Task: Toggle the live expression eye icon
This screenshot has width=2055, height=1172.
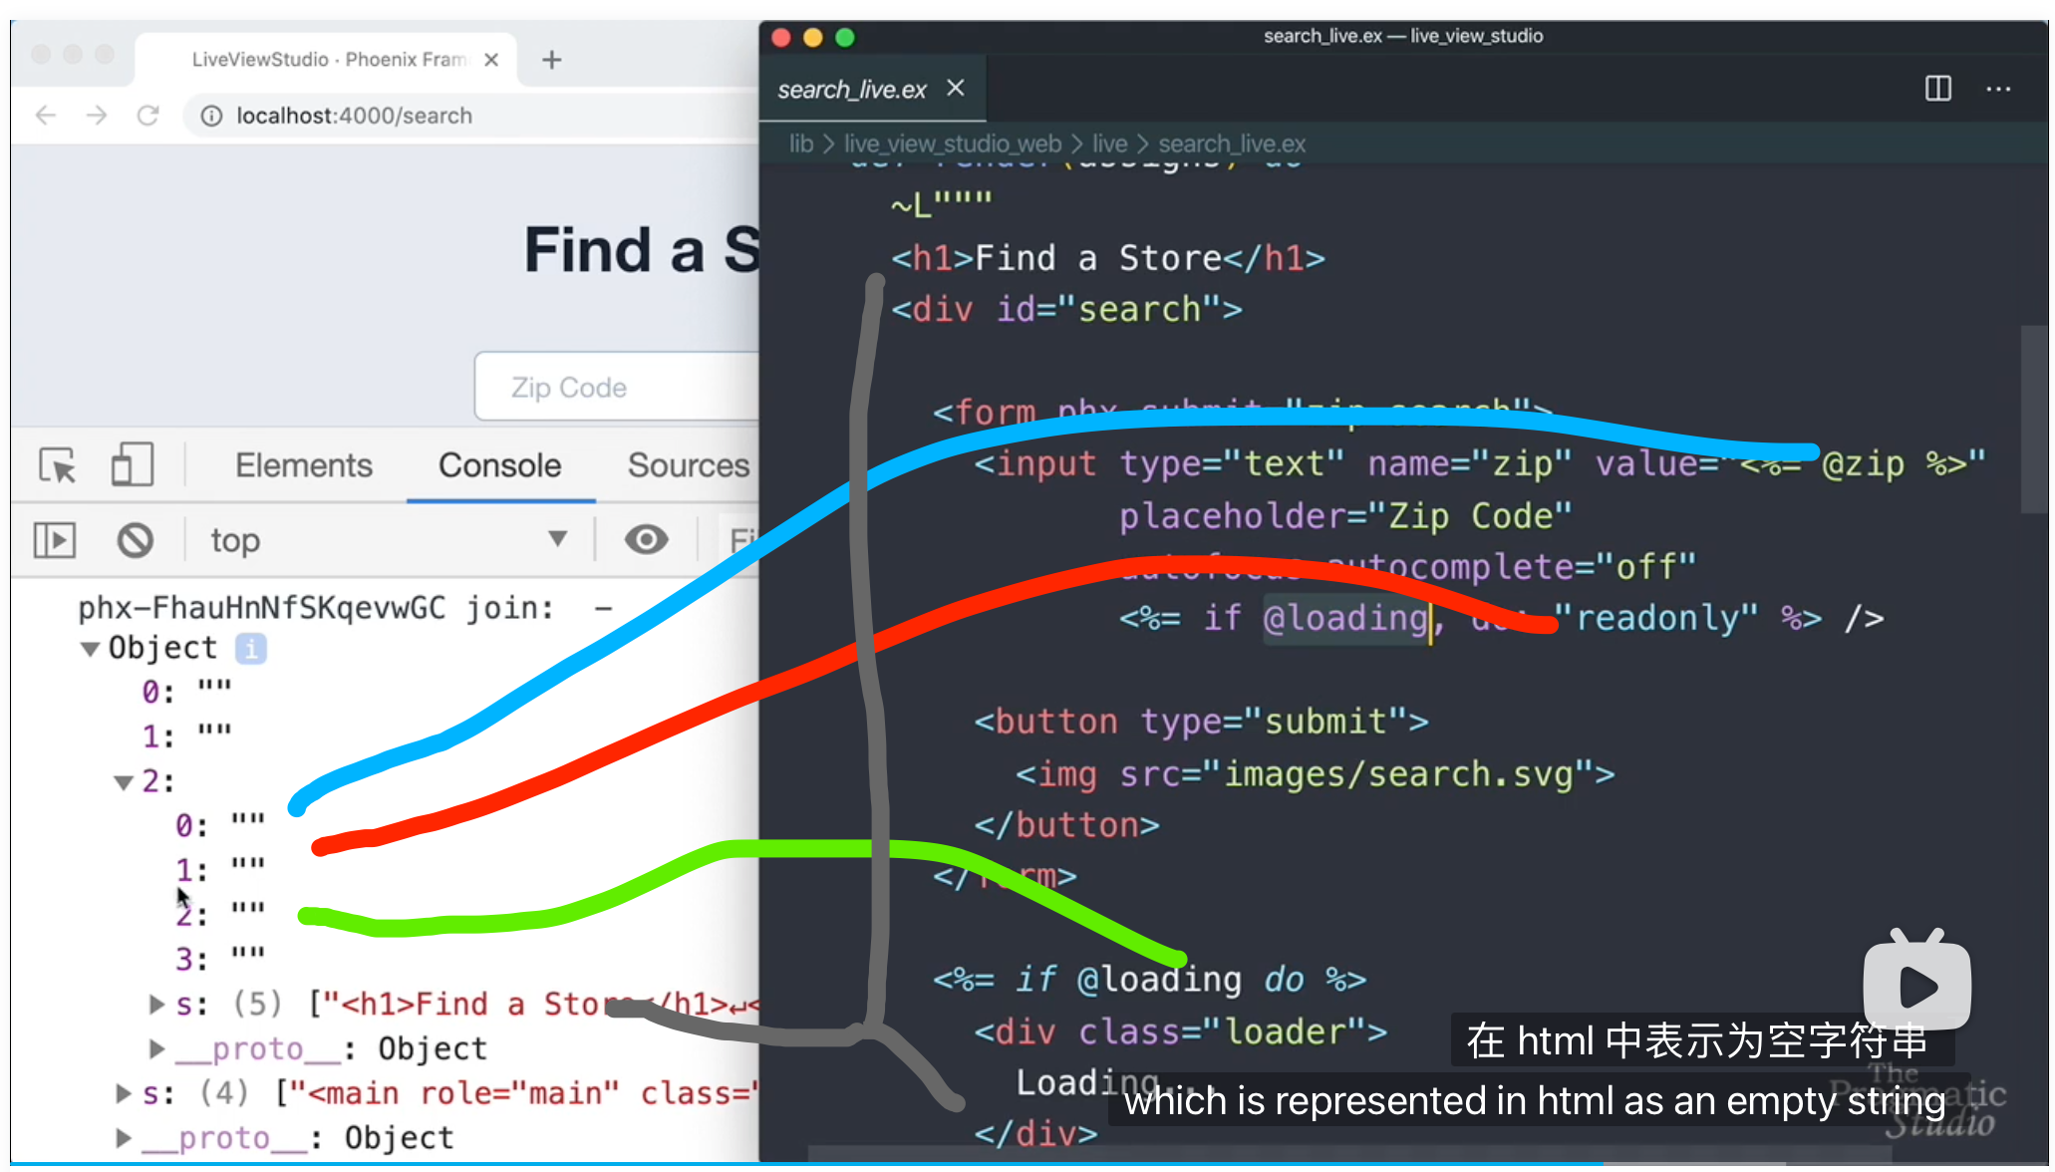Action: click(646, 539)
